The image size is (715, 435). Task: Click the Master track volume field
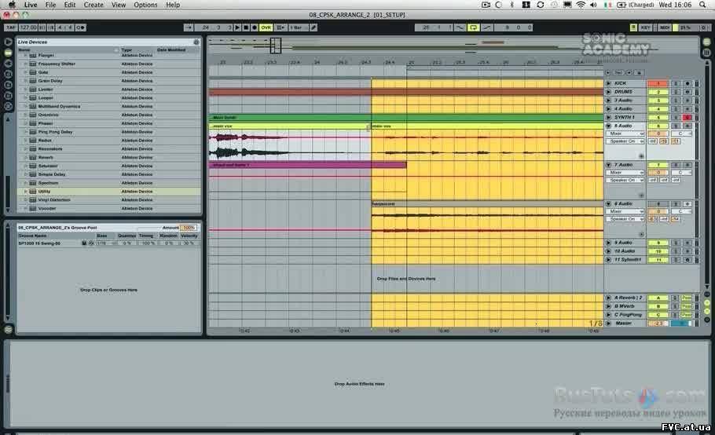pyautogui.click(x=658, y=324)
